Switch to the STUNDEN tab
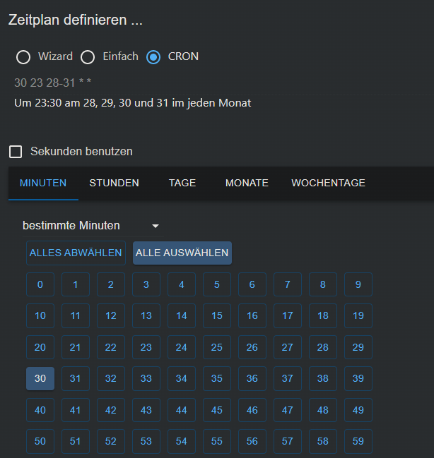 click(114, 183)
